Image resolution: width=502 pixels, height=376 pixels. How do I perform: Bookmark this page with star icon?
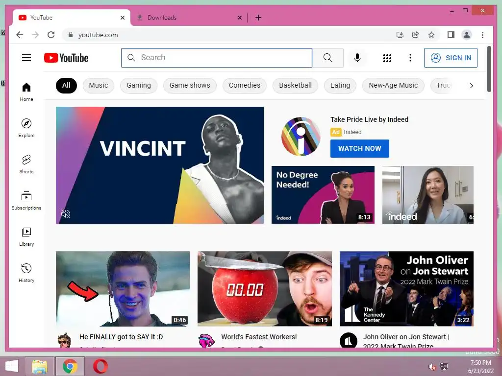(x=431, y=35)
